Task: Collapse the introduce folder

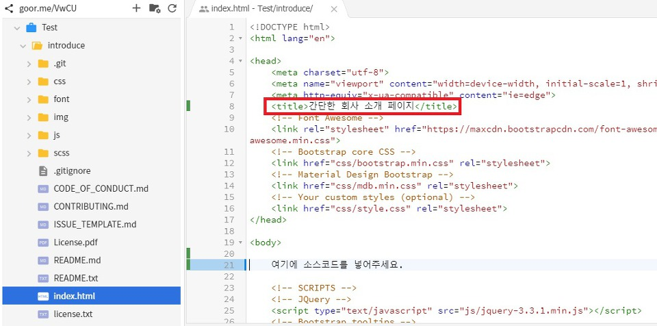Action: coord(23,46)
